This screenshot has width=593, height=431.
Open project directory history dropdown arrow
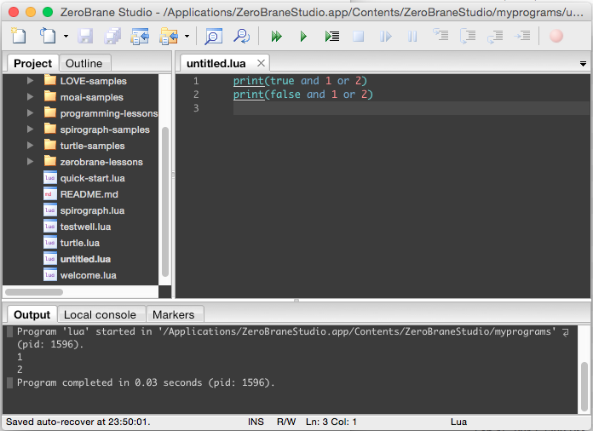187,37
